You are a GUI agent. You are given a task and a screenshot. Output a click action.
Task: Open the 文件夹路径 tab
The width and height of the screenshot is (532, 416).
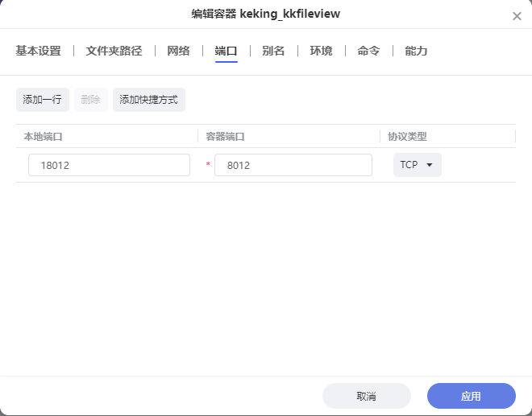pos(114,51)
